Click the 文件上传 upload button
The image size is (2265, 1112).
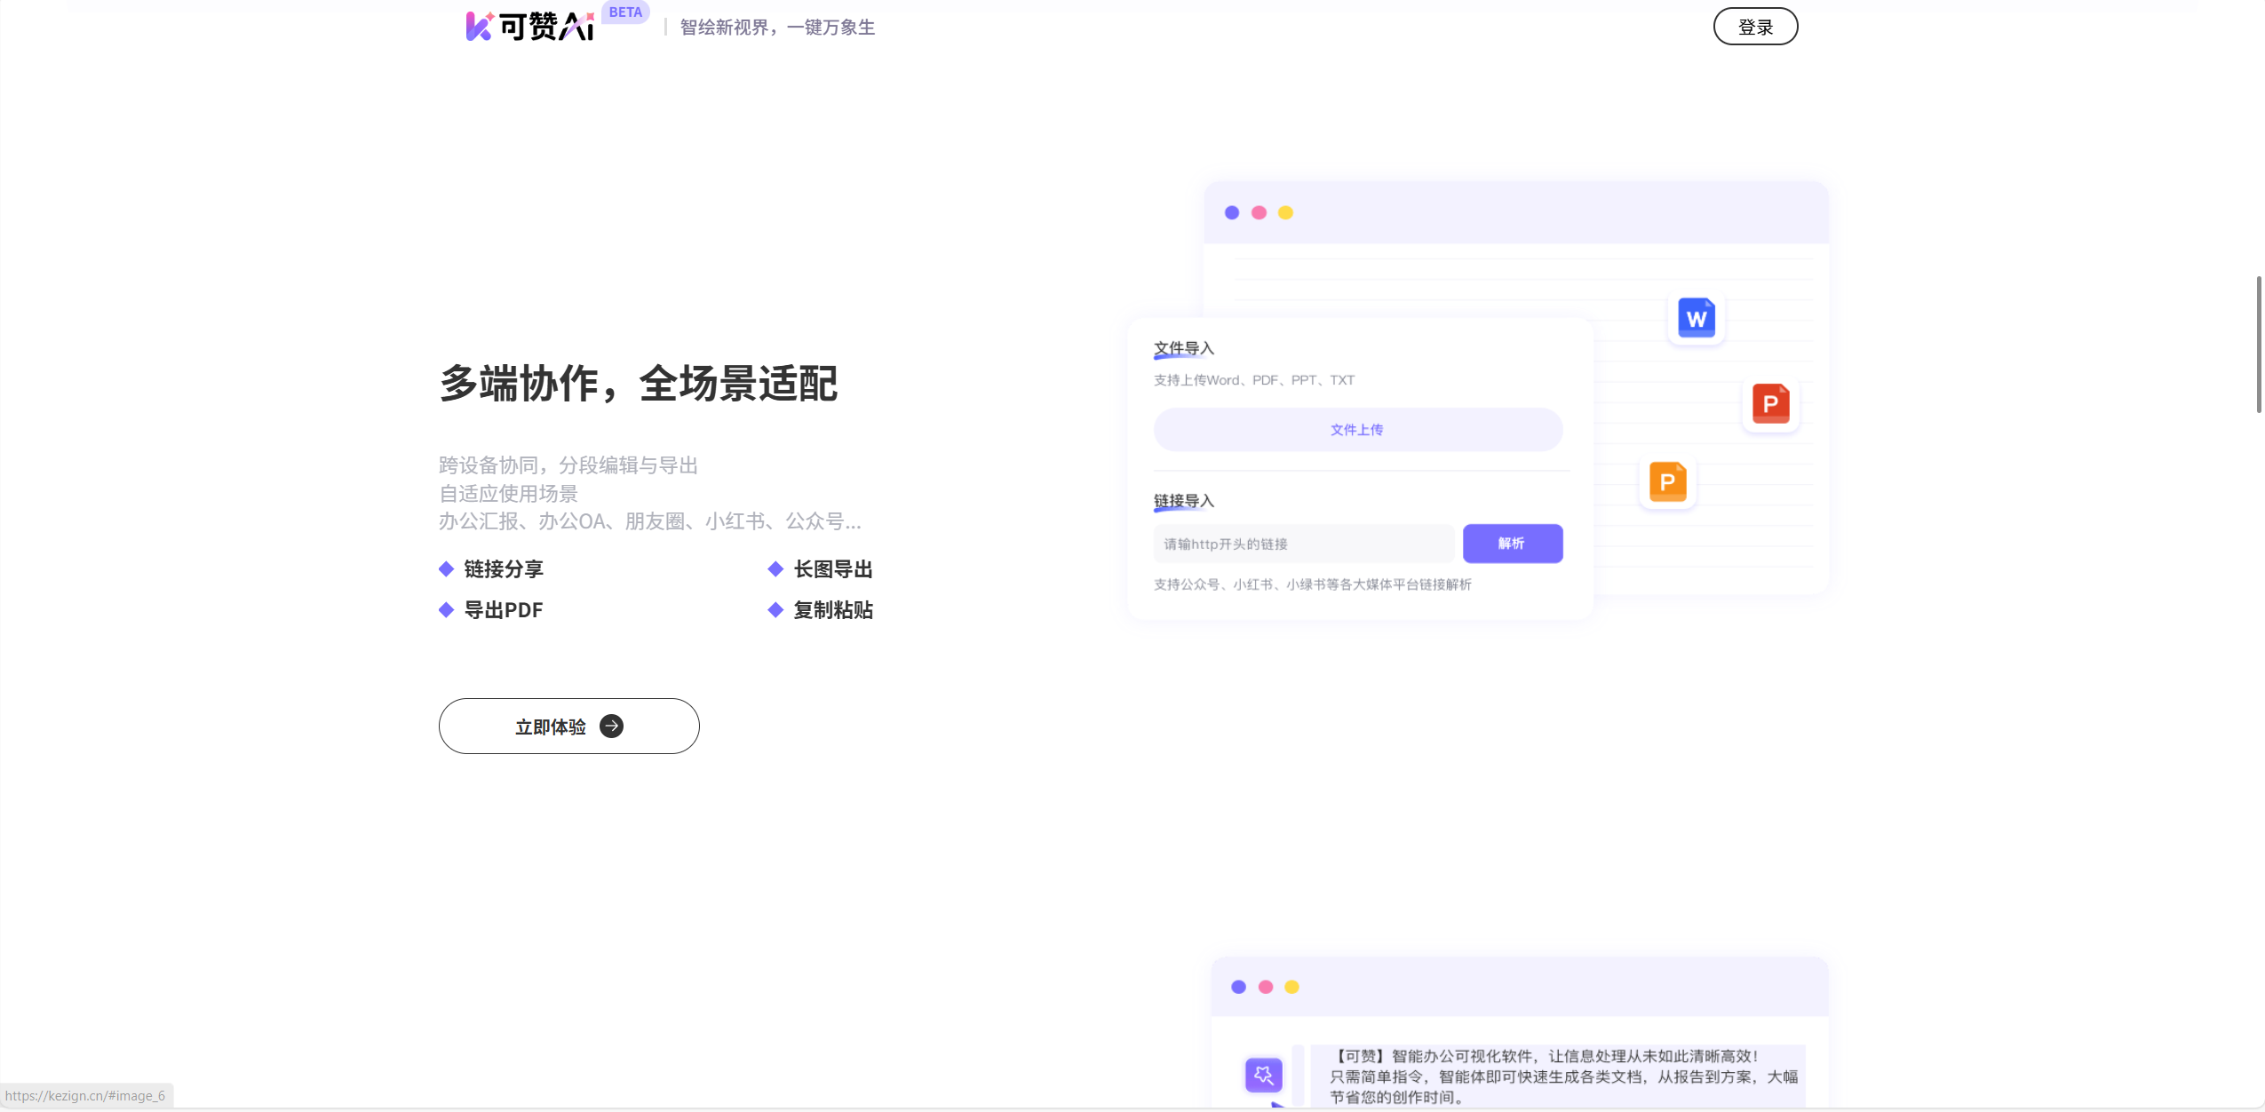pyautogui.click(x=1357, y=430)
